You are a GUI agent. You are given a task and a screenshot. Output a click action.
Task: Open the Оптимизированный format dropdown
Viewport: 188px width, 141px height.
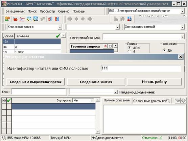[182, 27]
